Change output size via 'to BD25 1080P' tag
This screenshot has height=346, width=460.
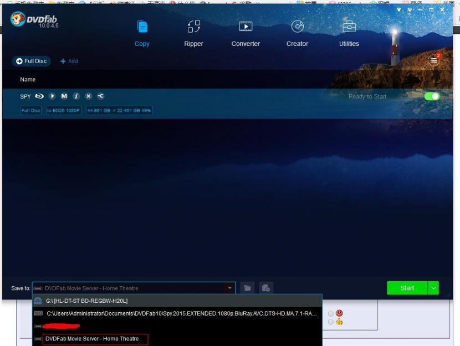click(x=63, y=111)
